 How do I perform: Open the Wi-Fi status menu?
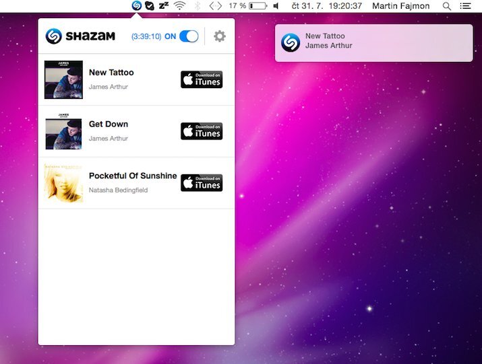point(179,5)
